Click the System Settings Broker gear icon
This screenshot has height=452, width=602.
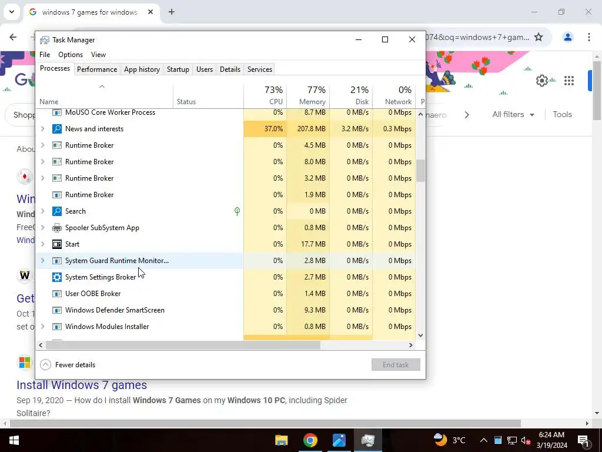(x=57, y=277)
